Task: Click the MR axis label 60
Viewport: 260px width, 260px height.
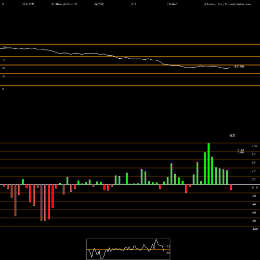Action: pyautogui.click(x=254, y=163)
